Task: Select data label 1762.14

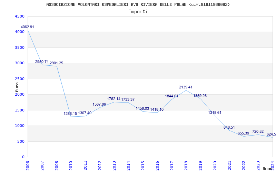Action: pos(114,99)
